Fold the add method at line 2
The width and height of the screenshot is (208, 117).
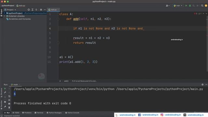tap(58, 19)
